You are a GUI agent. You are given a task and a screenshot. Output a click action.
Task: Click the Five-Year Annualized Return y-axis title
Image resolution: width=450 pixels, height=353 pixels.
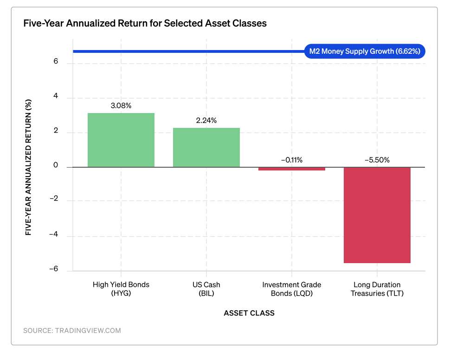pos(28,167)
